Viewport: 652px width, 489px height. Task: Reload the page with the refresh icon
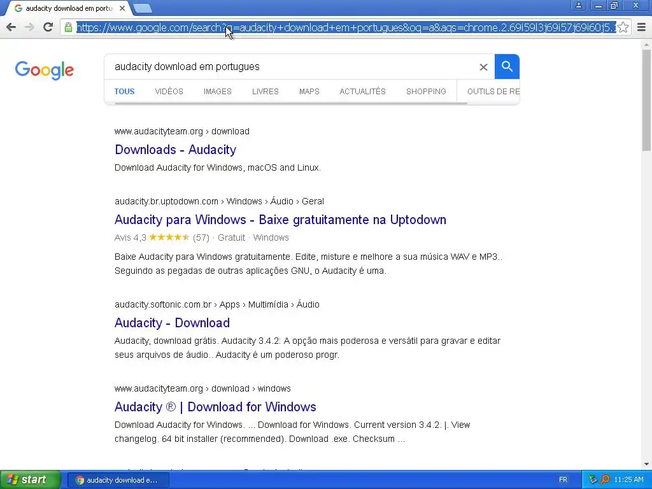[48, 27]
